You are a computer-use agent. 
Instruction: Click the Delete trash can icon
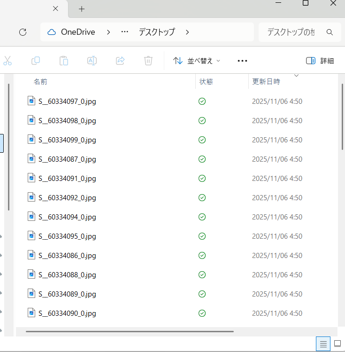(148, 61)
